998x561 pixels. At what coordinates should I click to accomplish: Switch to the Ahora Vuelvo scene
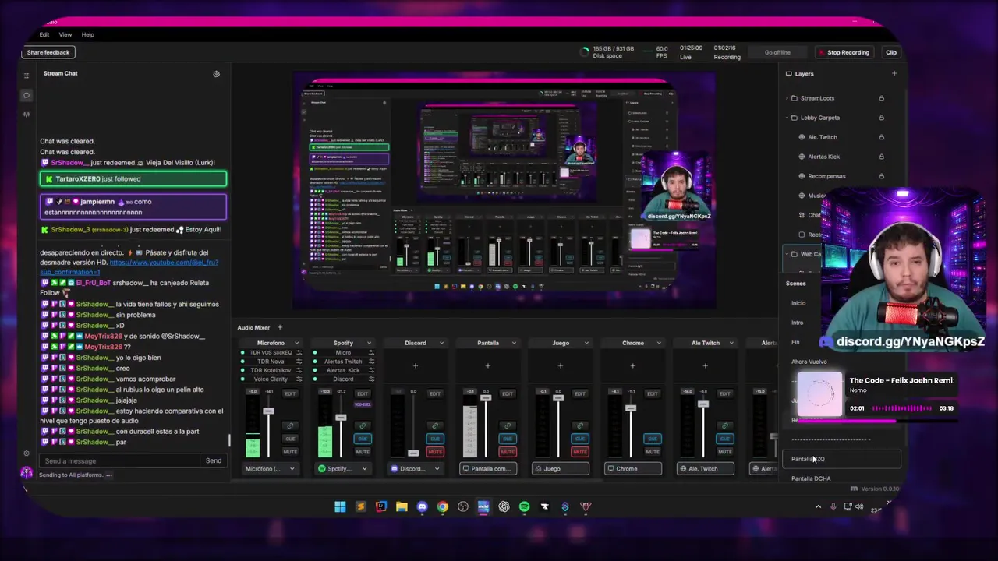(809, 362)
